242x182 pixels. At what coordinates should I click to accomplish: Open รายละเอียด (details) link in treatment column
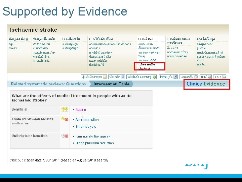tap(146, 44)
